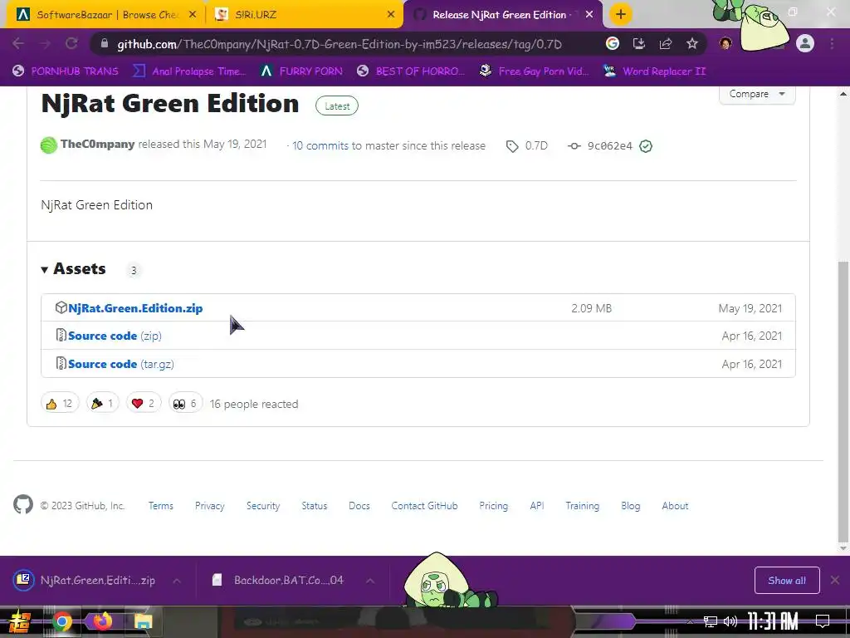Open the Security footer link
Screen dimensions: 850x638
(263, 506)
